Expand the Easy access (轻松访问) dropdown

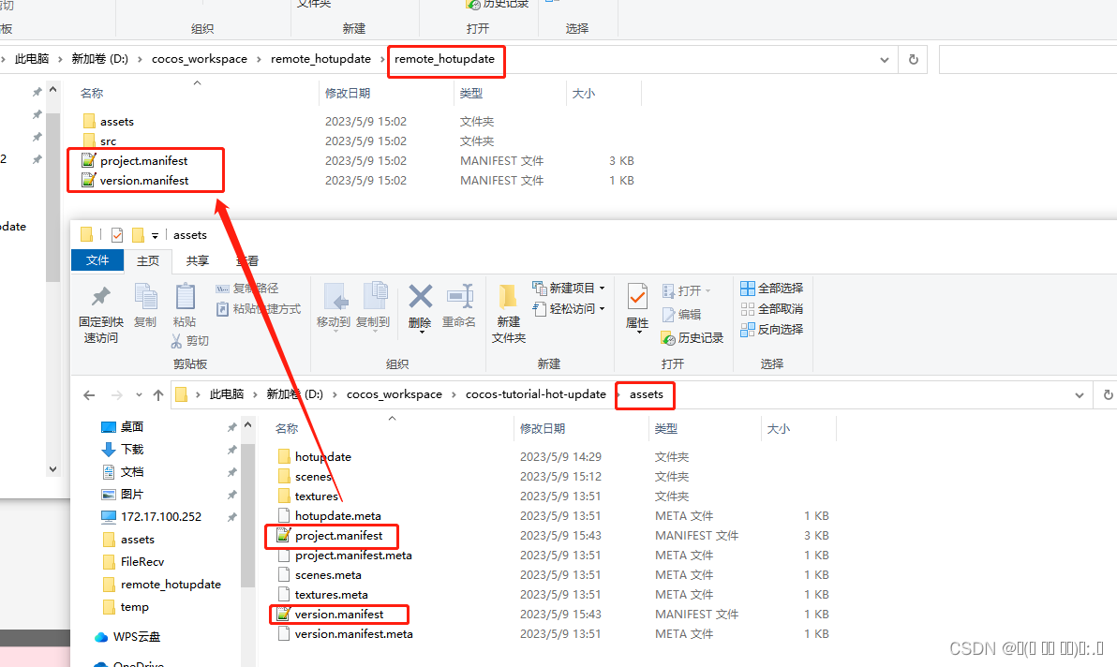602,309
